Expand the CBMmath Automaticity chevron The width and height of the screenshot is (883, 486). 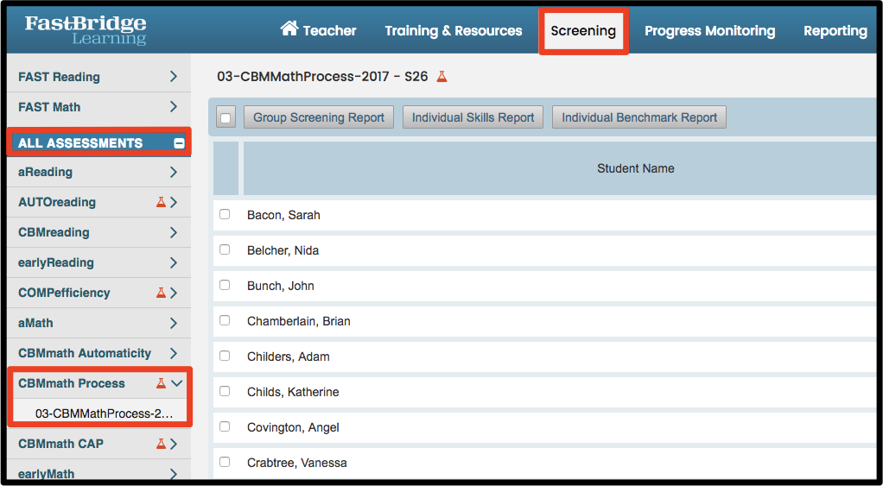[x=174, y=353]
